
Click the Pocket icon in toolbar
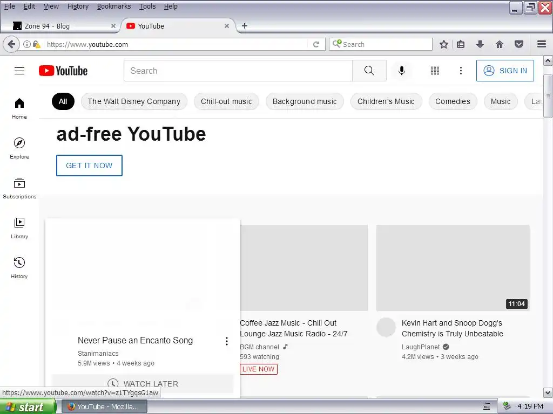[x=519, y=44]
